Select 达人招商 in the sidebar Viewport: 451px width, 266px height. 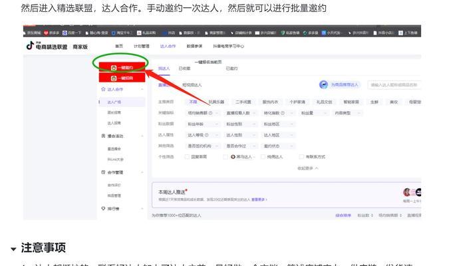114,123
